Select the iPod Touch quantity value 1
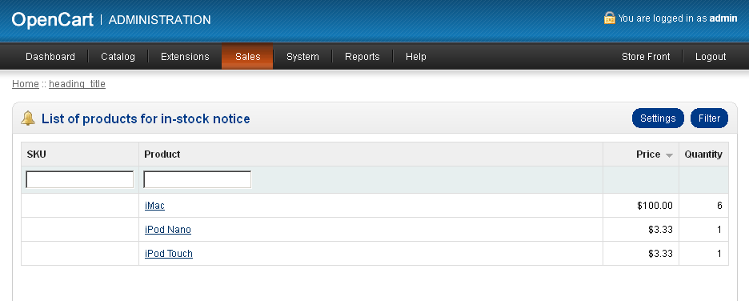The image size is (749, 301). (x=719, y=253)
